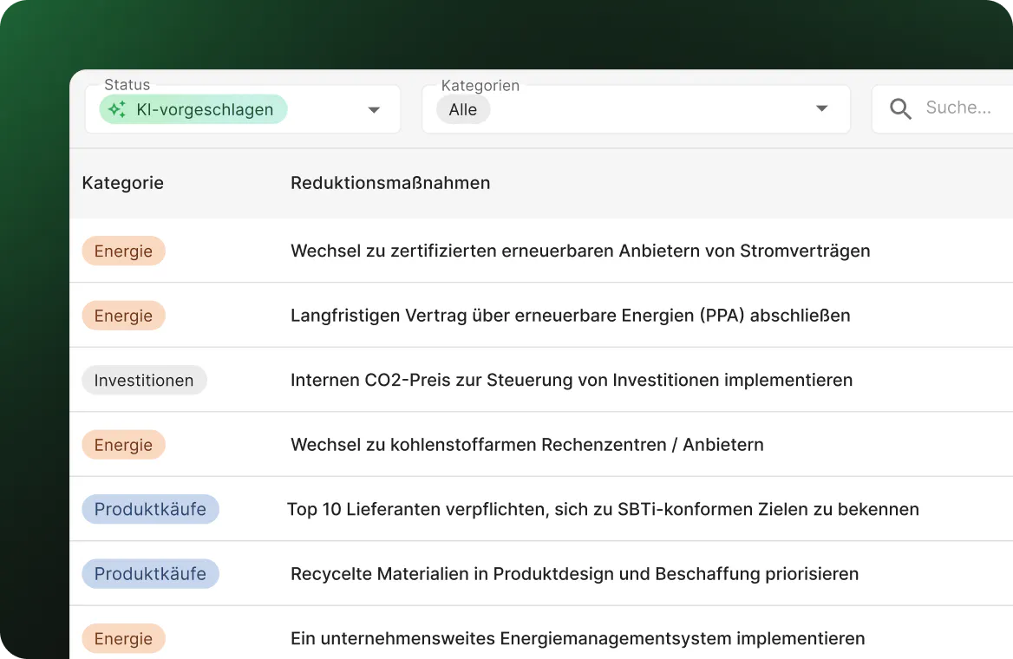The width and height of the screenshot is (1013, 659).
Task: Select the Energie badge on the first row
Action: 123,251
